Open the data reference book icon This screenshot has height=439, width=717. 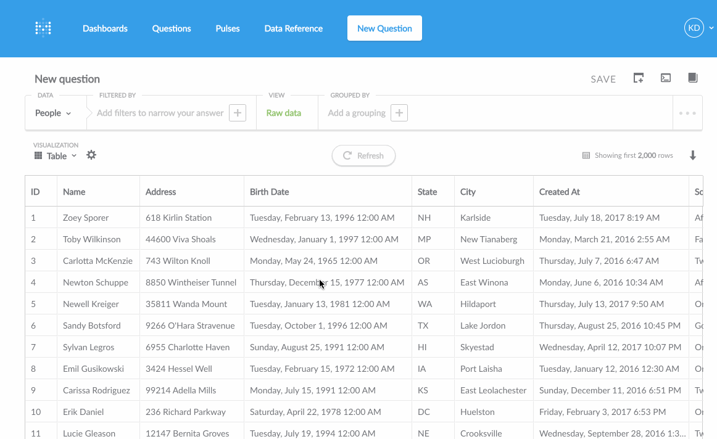pos(693,78)
